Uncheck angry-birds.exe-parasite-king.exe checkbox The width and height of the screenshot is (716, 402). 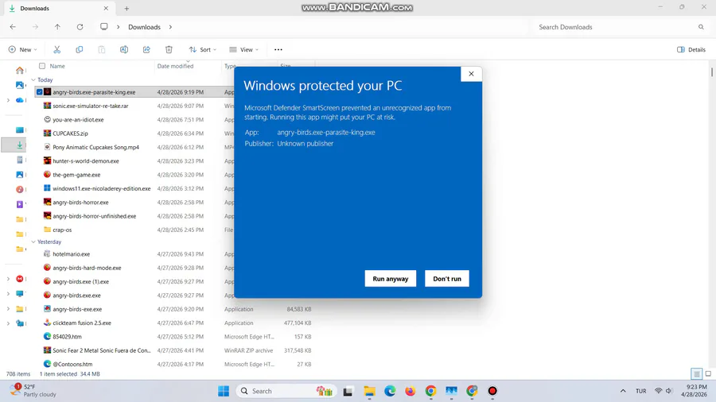click(x=40, y=92)
